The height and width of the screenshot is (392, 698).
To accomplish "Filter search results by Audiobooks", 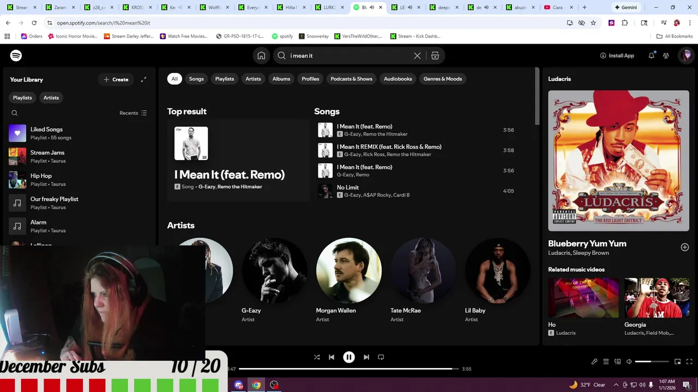I will tap(398, 79).
